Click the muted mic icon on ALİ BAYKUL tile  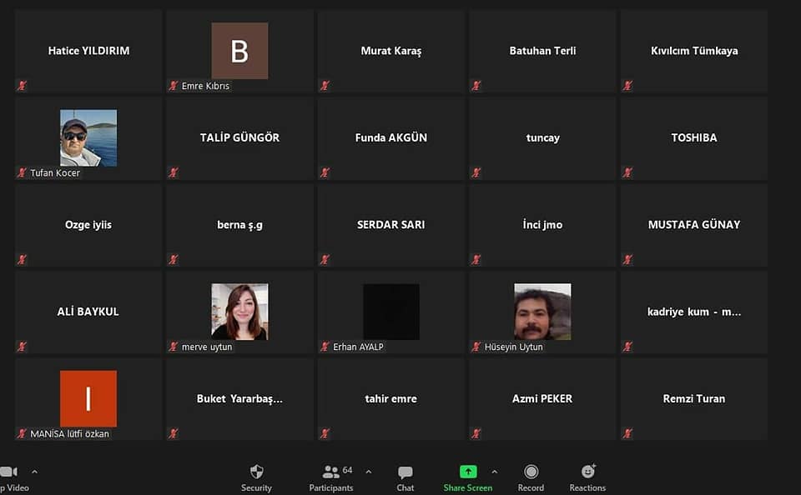pyautogui.click(x=22, y=347)
